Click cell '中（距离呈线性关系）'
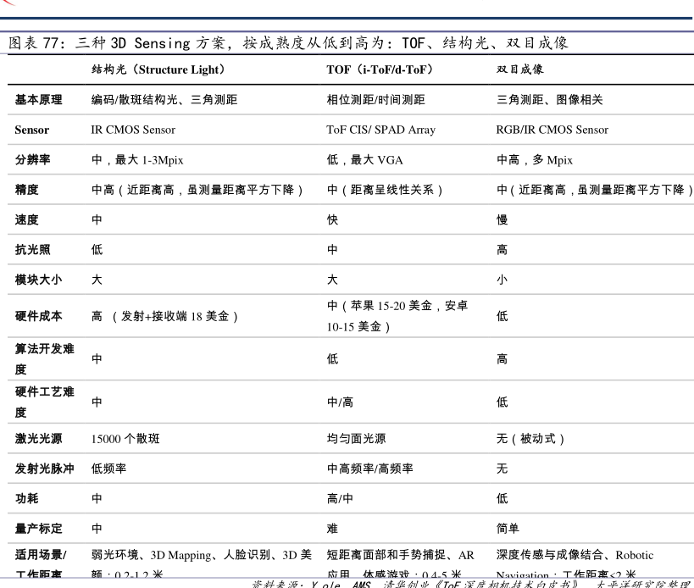Viewport: 694px width, 588px height. [385, 190]
